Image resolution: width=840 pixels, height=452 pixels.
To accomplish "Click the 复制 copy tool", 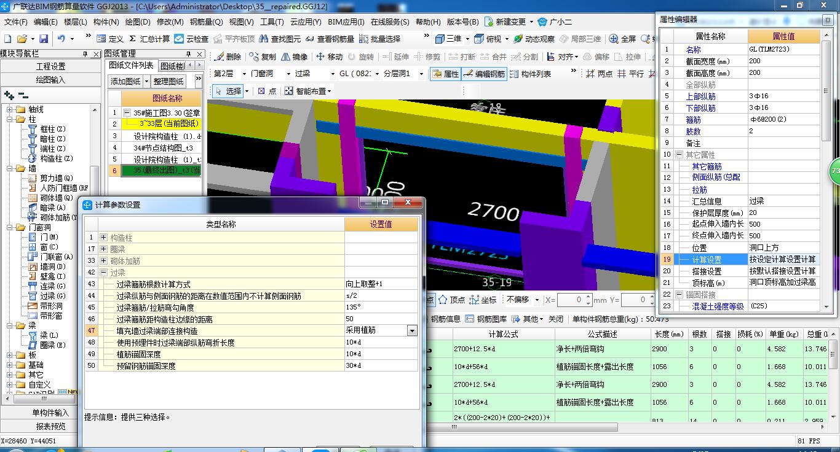I will (x=263, y=56).
